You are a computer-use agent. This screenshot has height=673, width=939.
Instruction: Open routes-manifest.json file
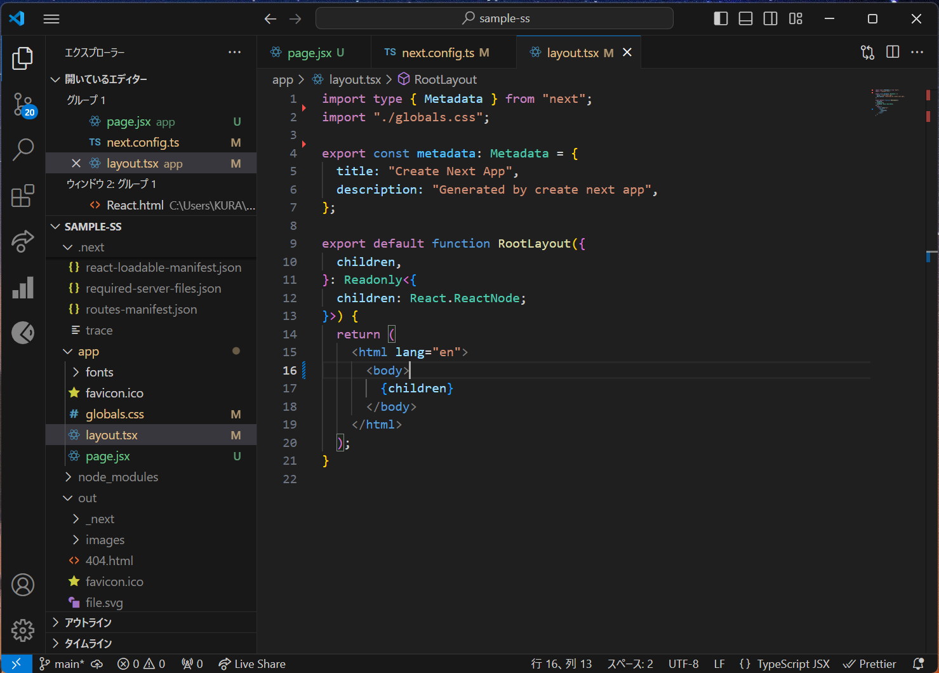[151, 309]
